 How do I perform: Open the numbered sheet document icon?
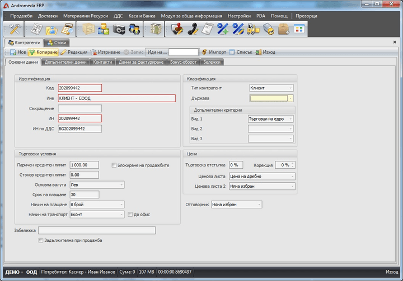[36, 28]
